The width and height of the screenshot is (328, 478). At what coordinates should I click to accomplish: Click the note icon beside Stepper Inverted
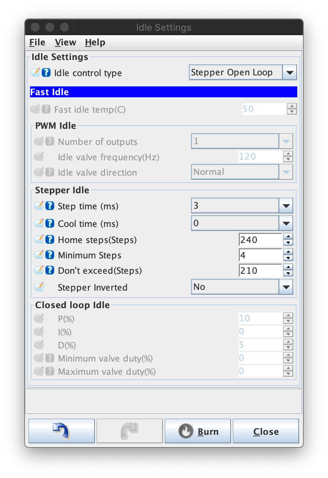[x=39, y=287]
